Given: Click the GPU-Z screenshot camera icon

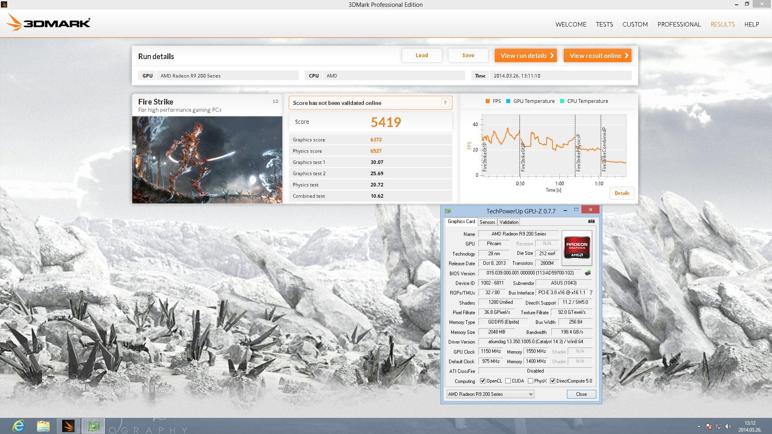Looking at the screenshot, I should 591,221.
